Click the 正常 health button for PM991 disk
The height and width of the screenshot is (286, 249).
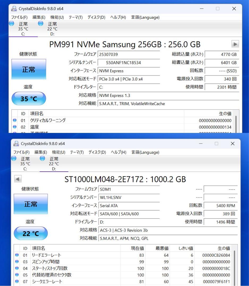click(x=29, y=69)
